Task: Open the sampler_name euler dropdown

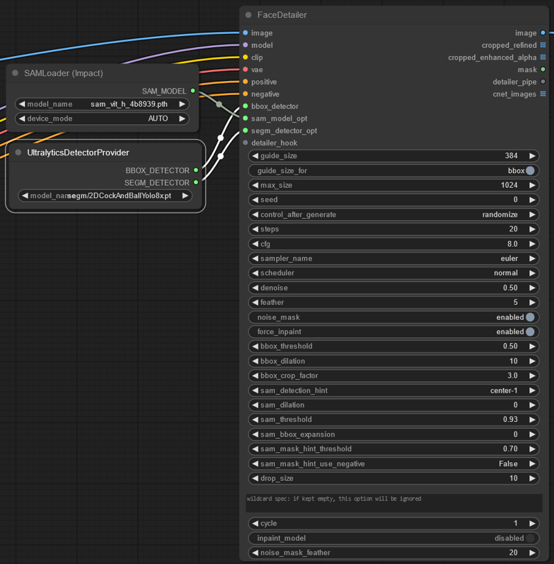Action: pos(393,258)
